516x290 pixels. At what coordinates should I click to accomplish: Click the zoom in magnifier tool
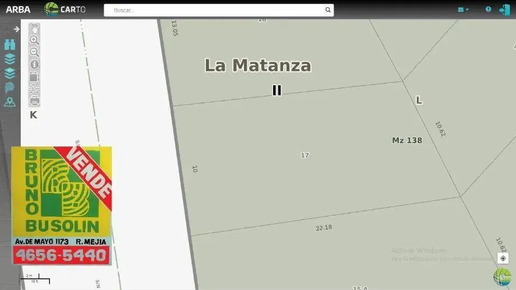click(34, 40)
